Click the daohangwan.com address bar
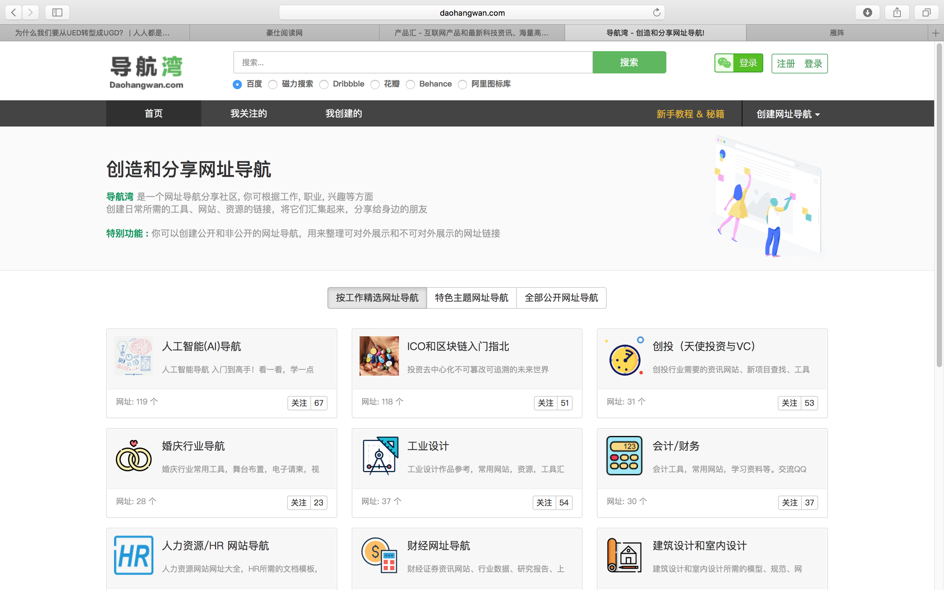This screenshot has width=944, height=590. [x=472, y=12]
